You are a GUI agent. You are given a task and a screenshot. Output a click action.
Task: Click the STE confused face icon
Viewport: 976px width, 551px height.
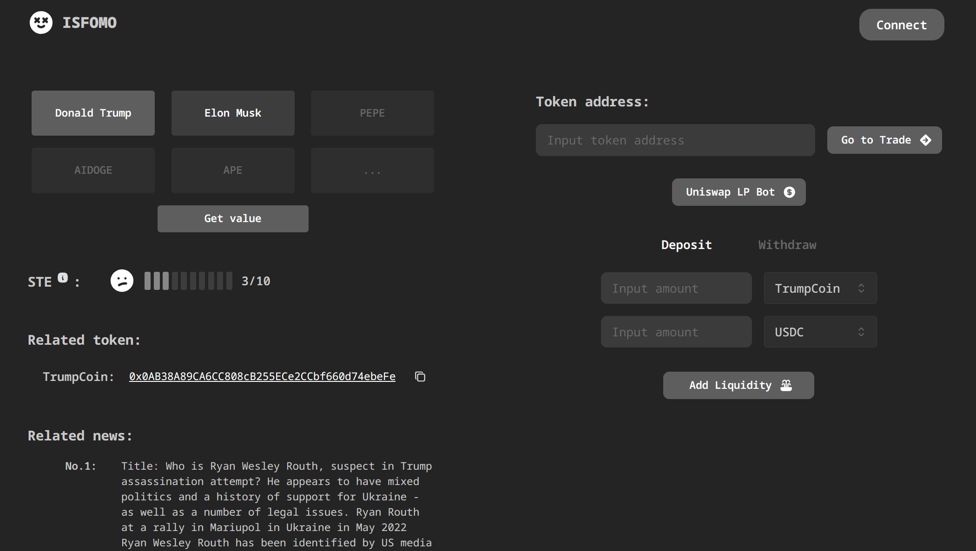coord(122,281)
